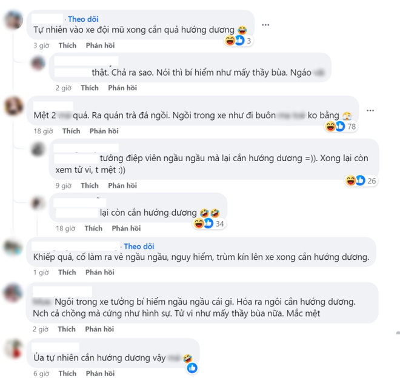Open the three-dot options menu on the top comment
This screenshot has width=400, height=381.
[x=265, y=25]
